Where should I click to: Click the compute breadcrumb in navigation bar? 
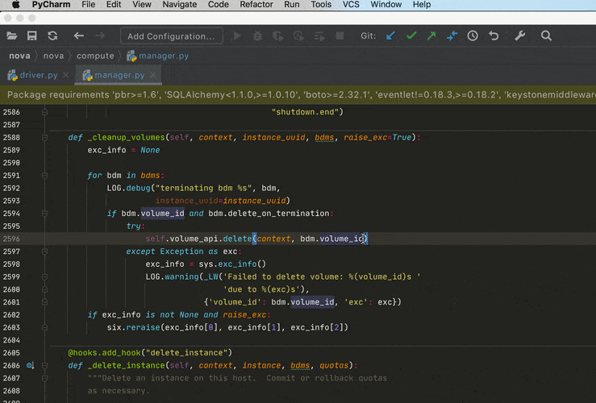point(95,56)
